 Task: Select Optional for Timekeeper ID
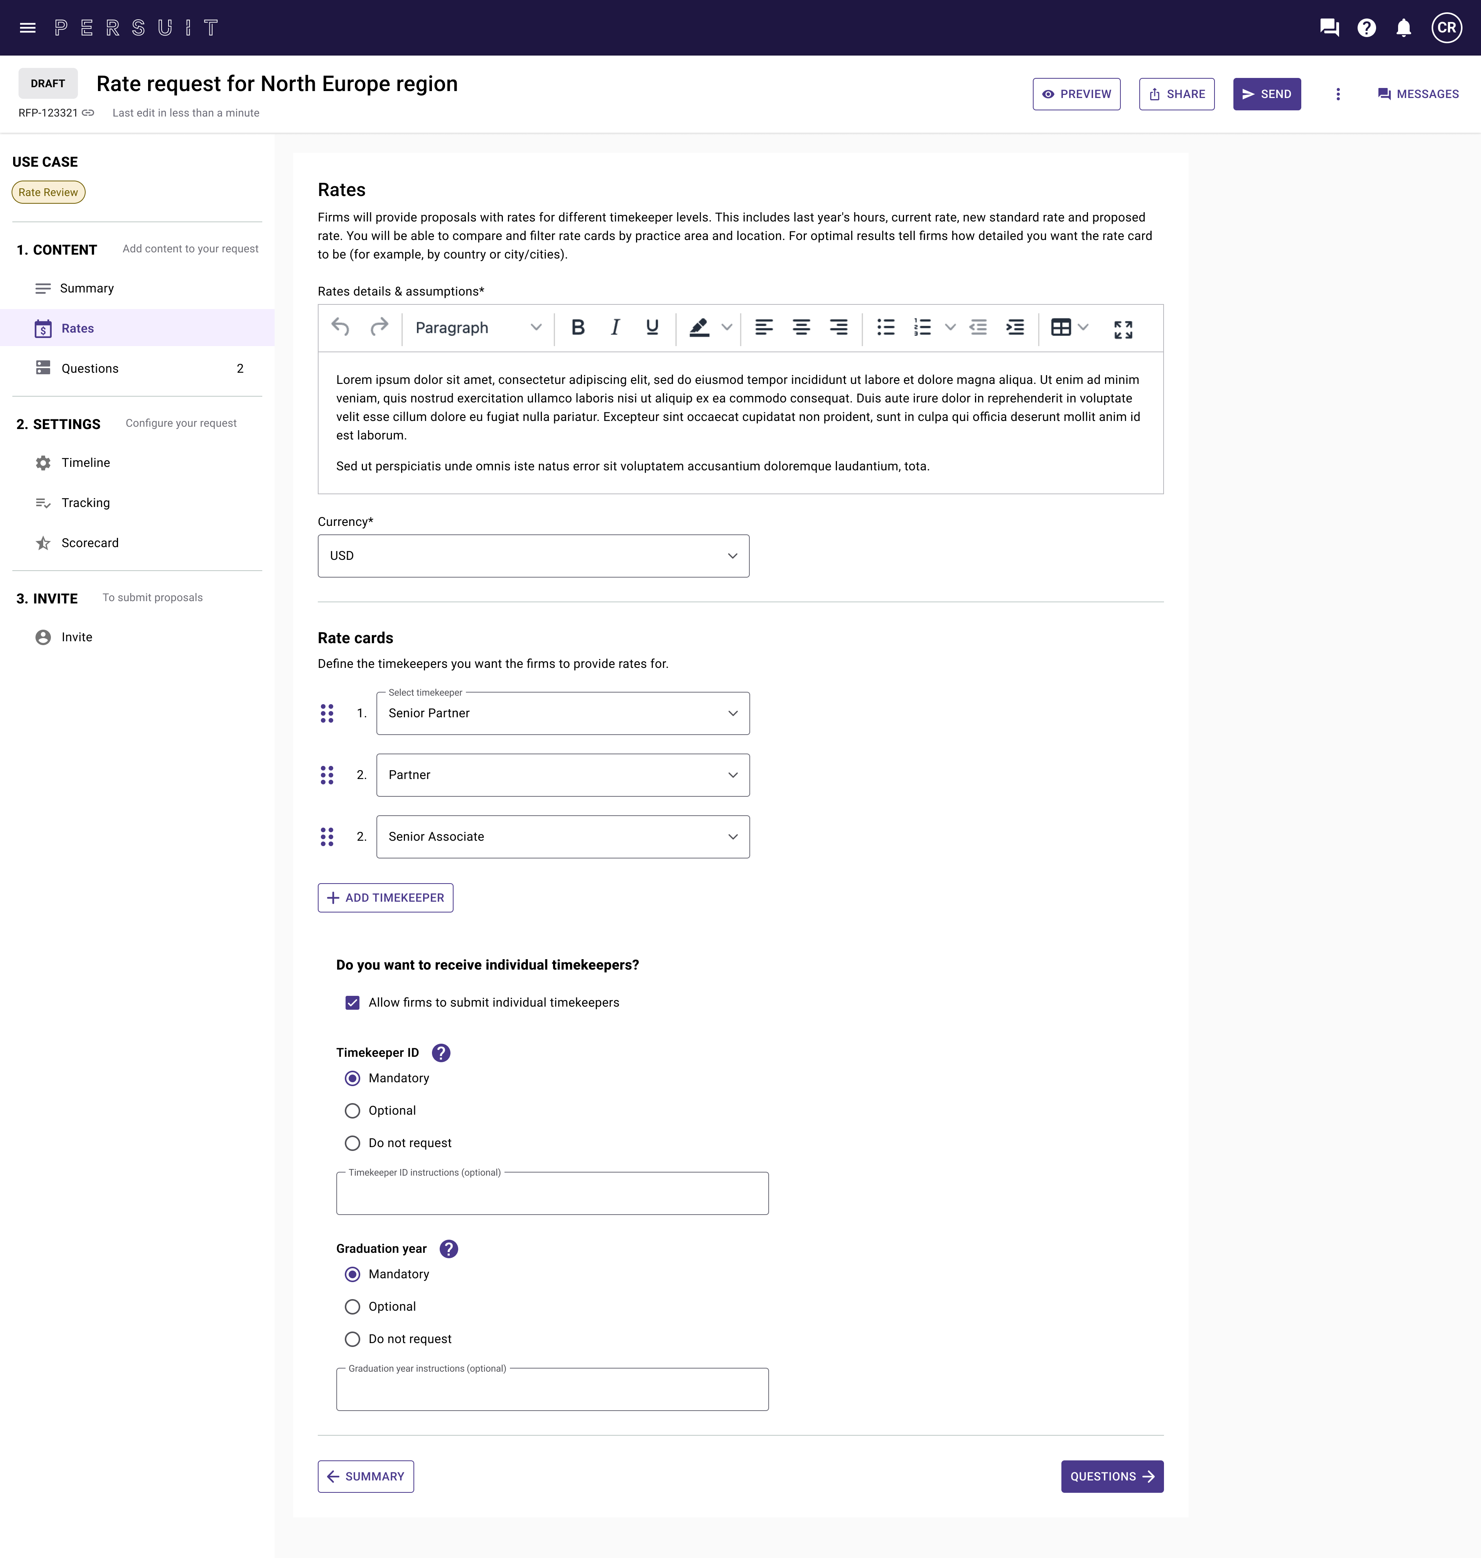353,1110
